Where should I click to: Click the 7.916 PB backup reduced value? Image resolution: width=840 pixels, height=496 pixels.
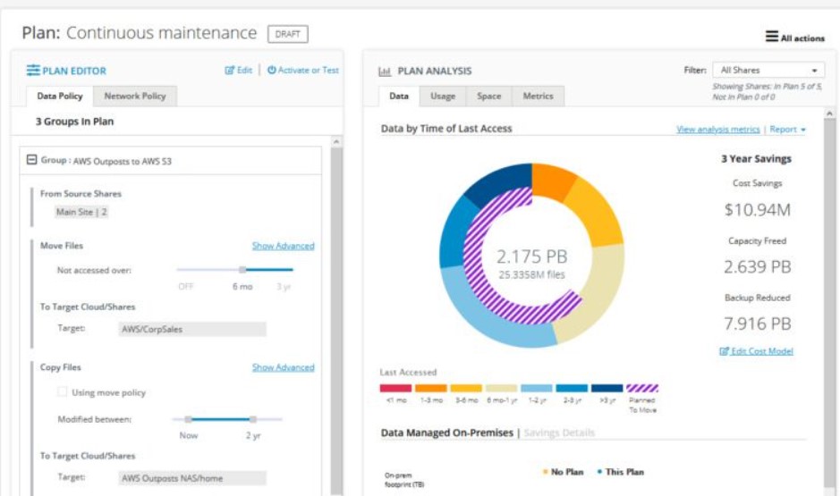click(x=757, y=324)
